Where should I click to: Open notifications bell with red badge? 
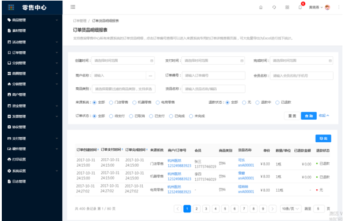click(300, 7)
